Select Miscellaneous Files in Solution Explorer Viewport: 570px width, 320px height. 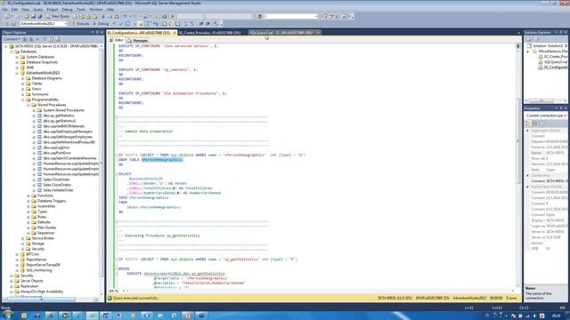click(x=552, y=52)
